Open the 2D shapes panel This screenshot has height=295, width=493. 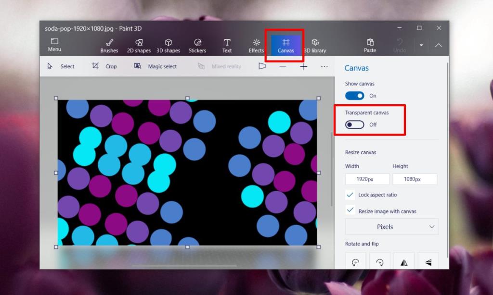click(139, 45)
